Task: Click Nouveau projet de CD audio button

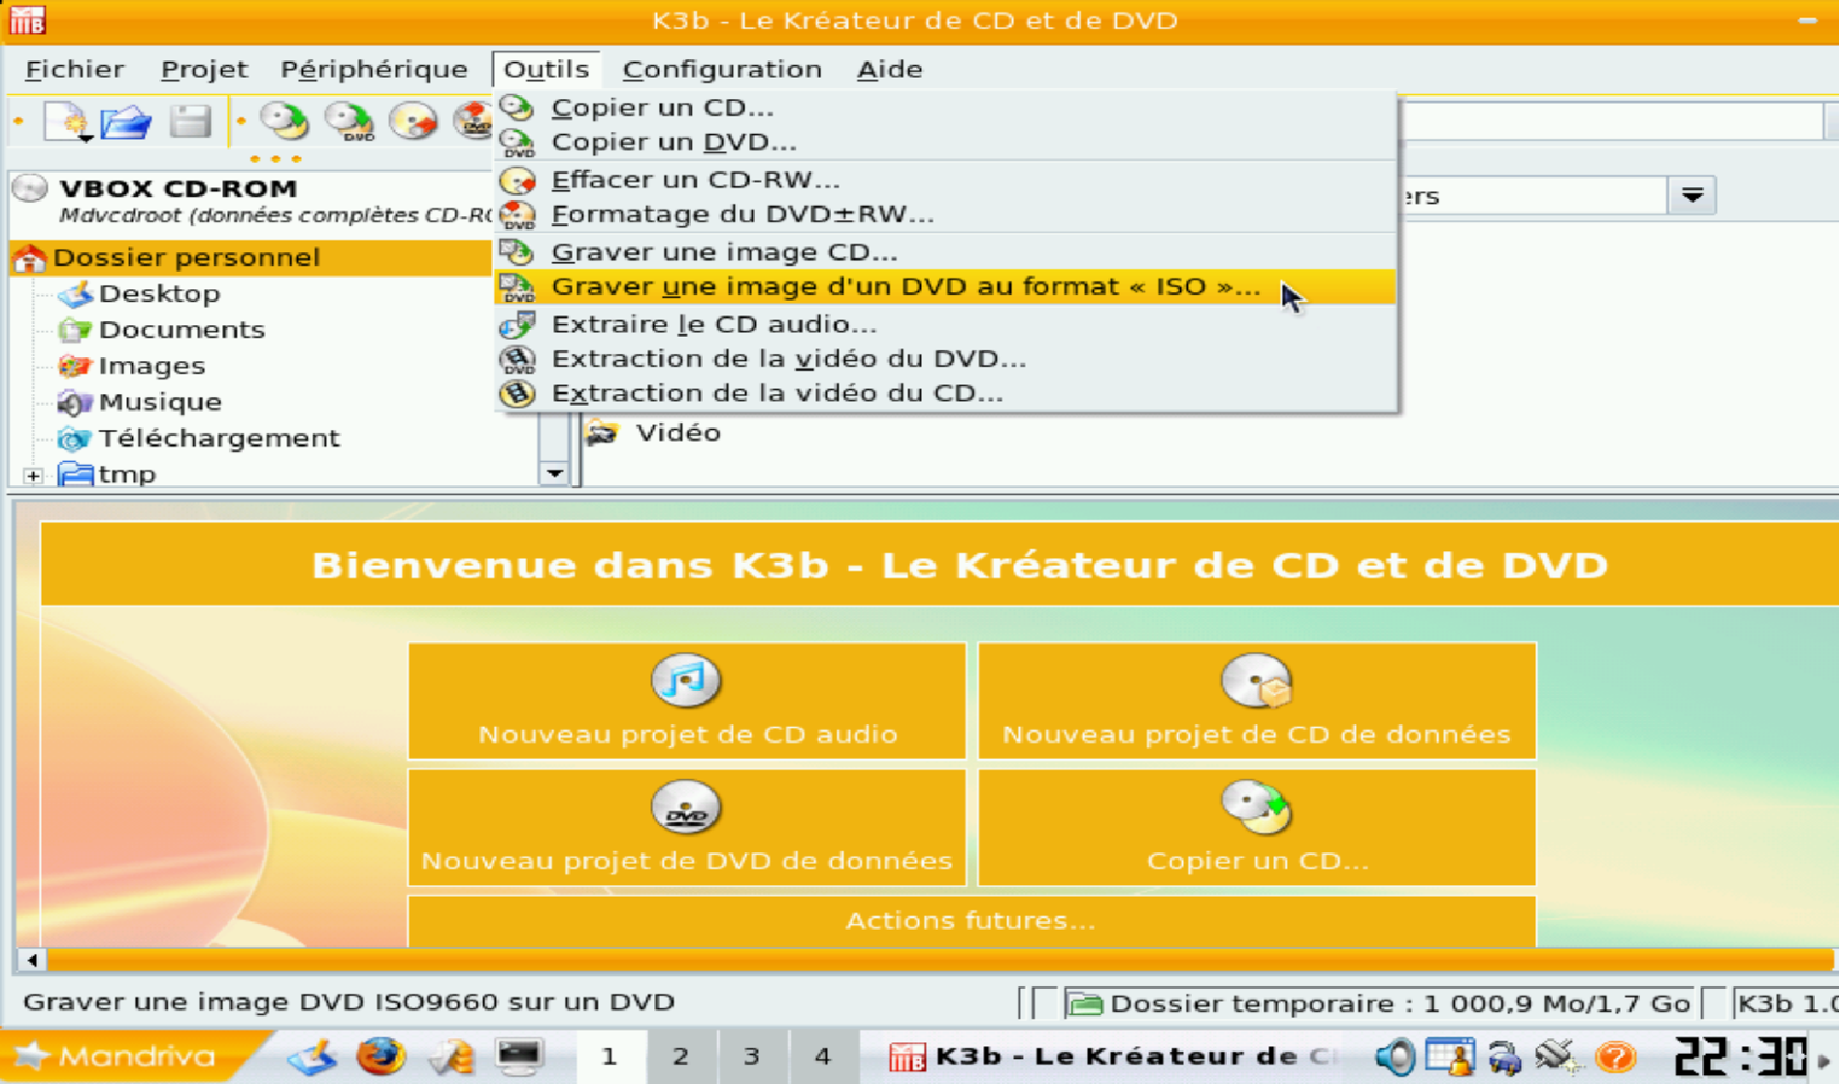Action: tap(686, 700)
